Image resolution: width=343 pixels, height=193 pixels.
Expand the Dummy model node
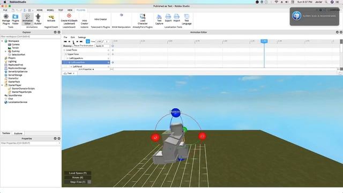[5, 51]
